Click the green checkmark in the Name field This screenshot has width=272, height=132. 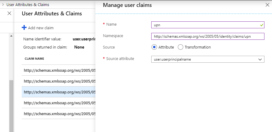262,25
